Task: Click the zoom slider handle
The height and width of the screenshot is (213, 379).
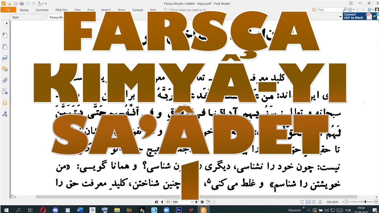Action: point(365,202)
